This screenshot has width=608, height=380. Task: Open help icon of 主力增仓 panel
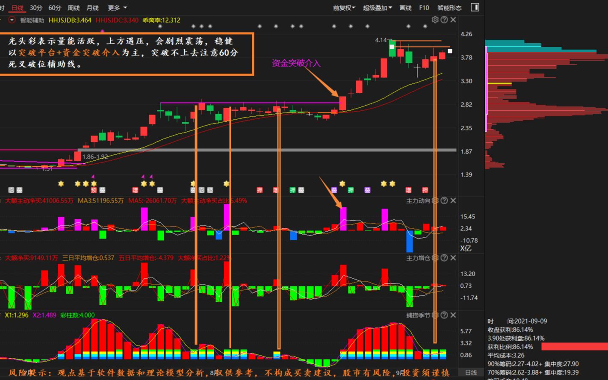444,258
